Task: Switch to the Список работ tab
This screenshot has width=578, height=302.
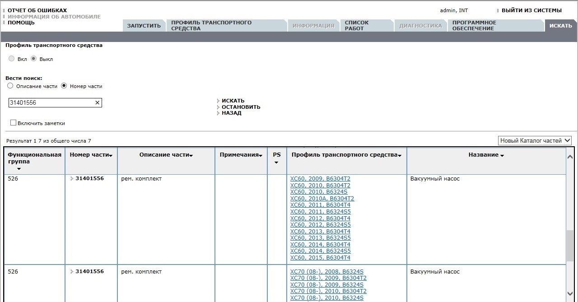Action: (x=357, y=25)
